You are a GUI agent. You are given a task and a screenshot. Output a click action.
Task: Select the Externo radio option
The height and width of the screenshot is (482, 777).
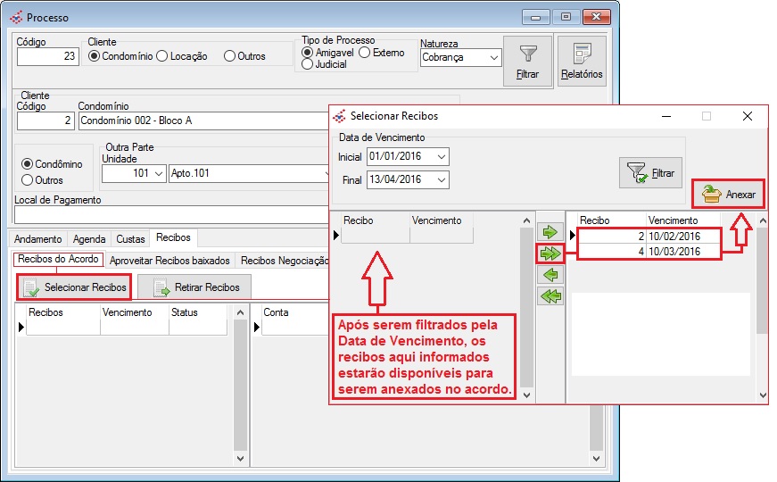click(365, 53)
